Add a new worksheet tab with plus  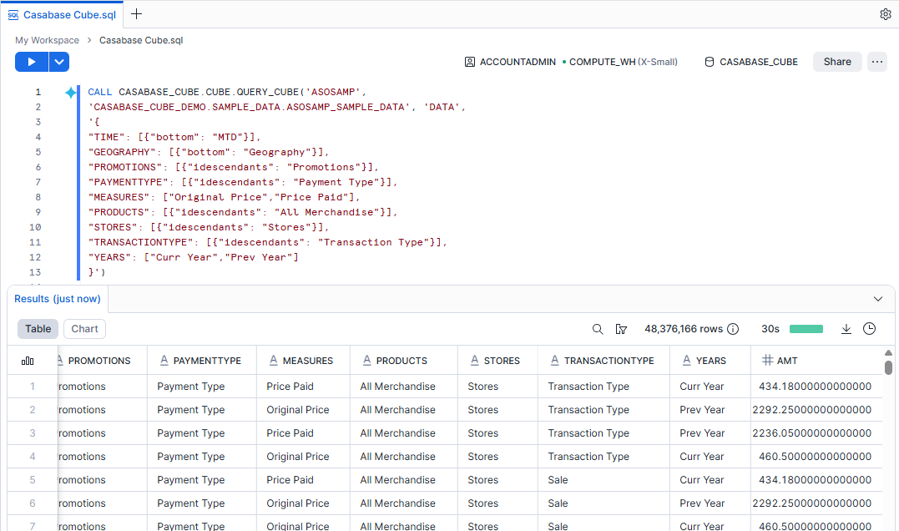coord(137,14)
